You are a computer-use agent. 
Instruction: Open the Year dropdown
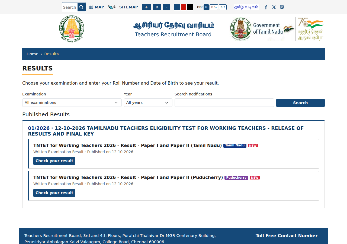(148, 102)
